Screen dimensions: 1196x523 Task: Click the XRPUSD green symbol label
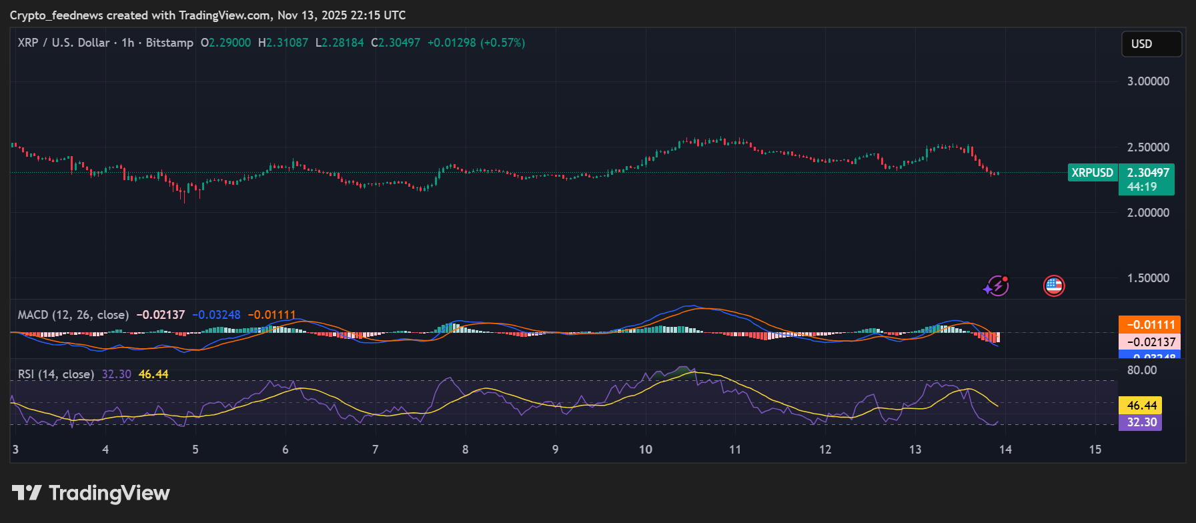tap(1092, 173)
